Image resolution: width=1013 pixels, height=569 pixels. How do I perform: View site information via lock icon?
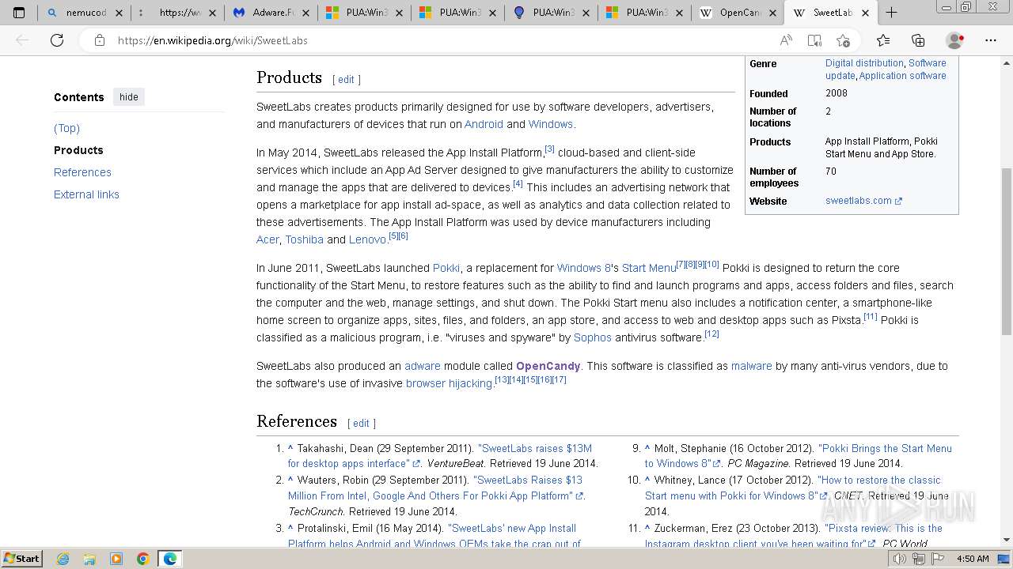(100, 40)
